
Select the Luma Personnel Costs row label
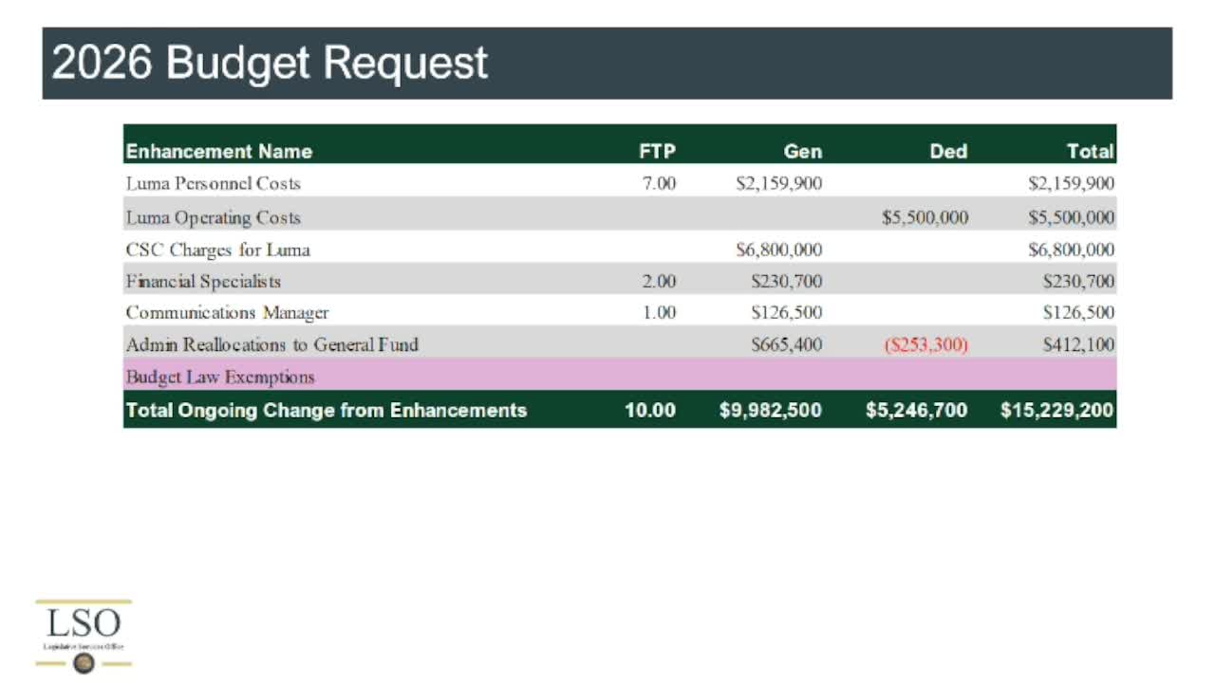pos(214,183)
